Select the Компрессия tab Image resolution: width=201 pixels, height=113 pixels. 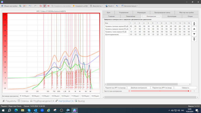tap(151, 16)
